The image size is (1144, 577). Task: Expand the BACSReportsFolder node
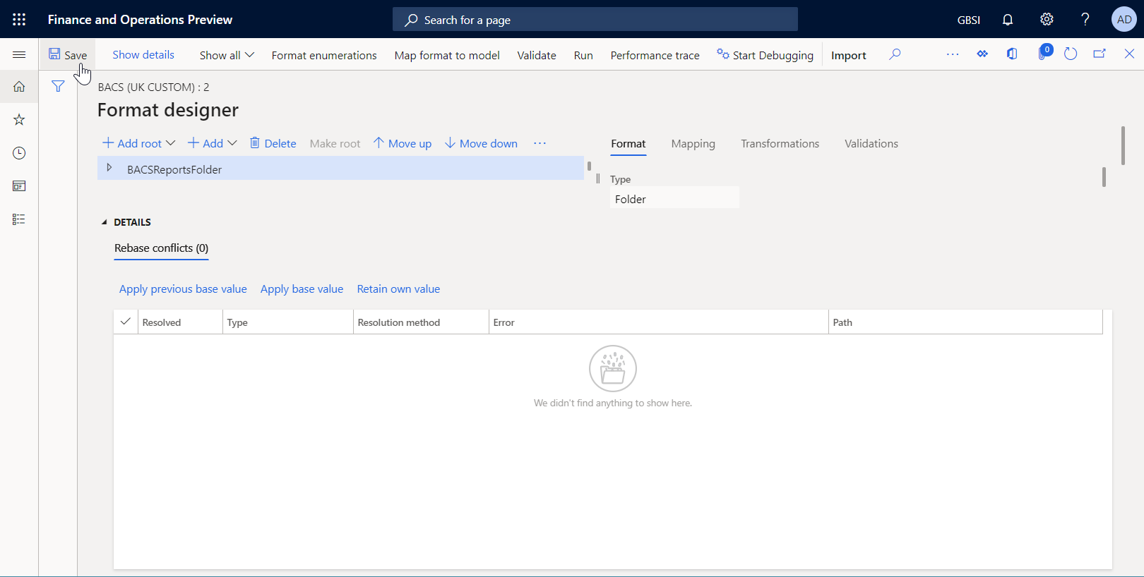coord(109,168)
